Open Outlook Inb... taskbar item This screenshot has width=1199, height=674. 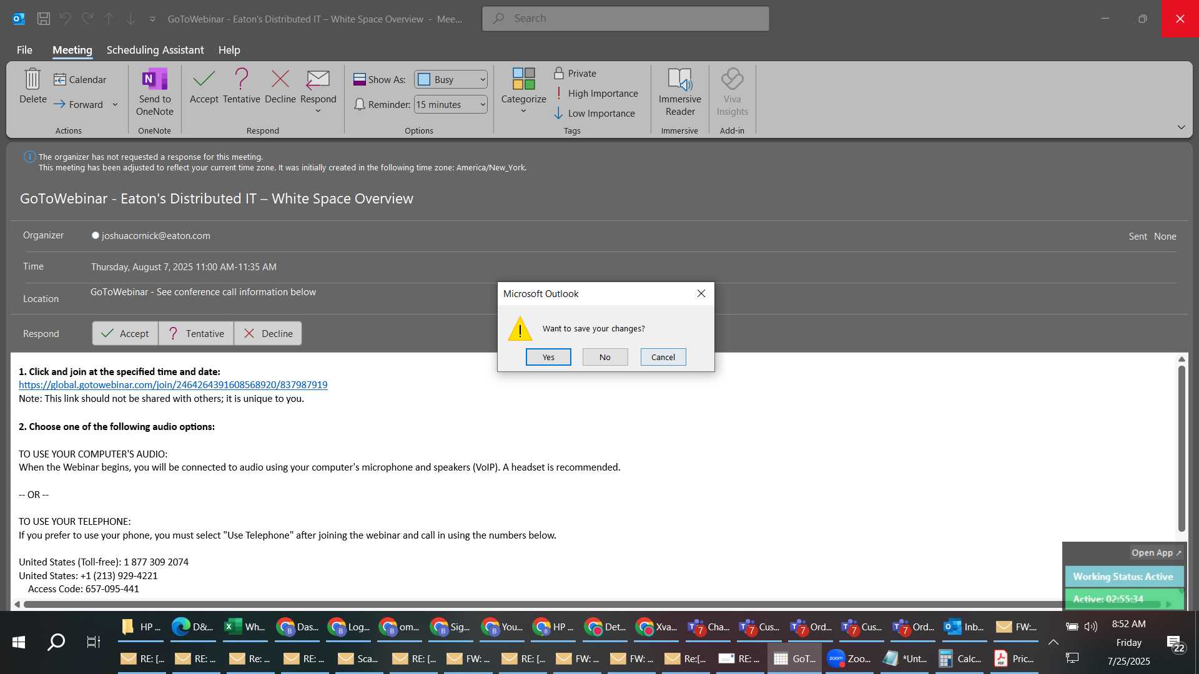(964, 627)
